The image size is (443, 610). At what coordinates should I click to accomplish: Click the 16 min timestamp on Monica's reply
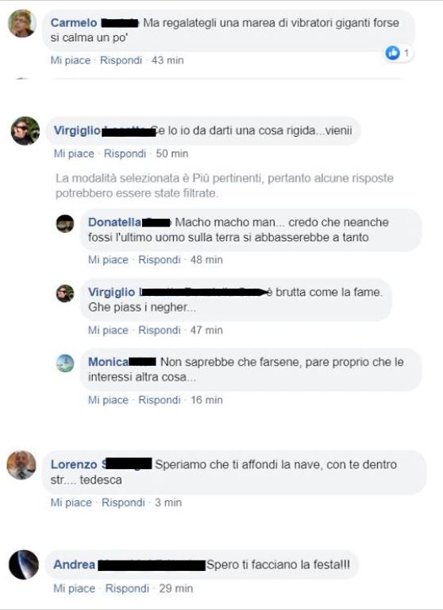click(x=206, y=400)
